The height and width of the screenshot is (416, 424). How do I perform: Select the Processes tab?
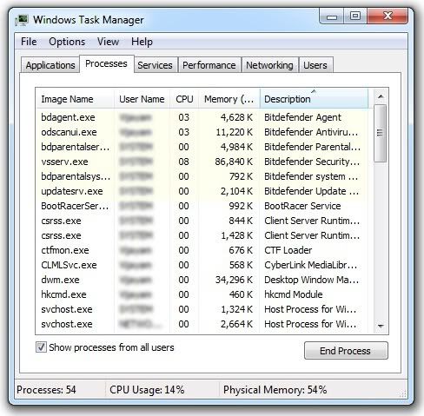point(106,63)
